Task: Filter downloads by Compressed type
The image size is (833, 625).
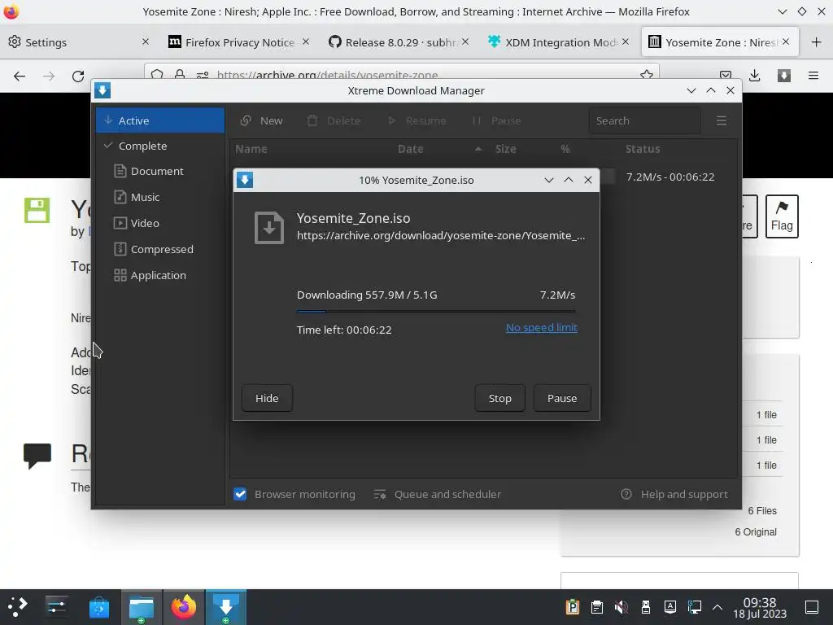Action: point(154,249)
